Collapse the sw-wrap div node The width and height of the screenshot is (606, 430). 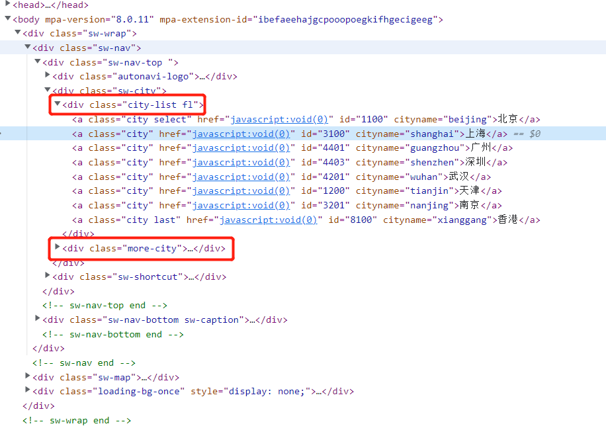(x=18, y=33)
